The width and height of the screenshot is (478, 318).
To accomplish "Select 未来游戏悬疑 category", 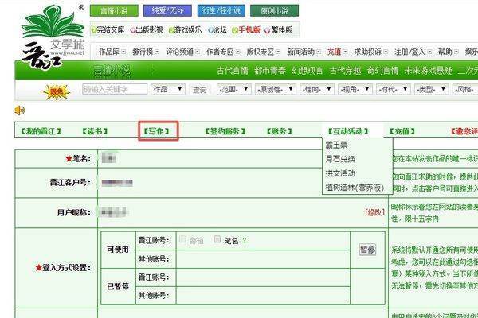I will pos(428,71).
